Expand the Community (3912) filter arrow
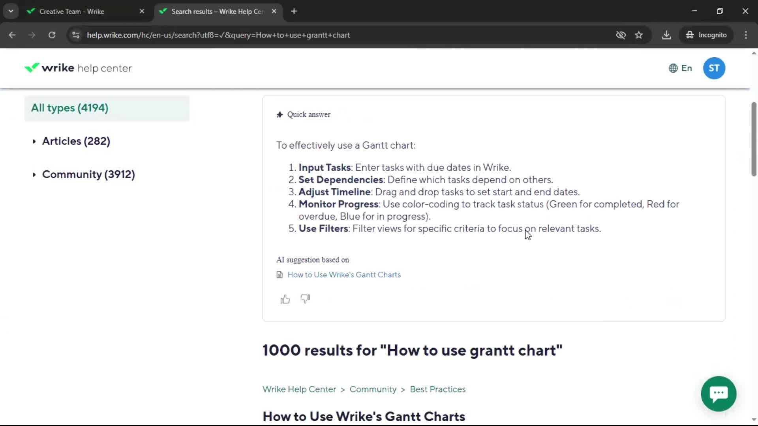The height and width of the screenshot is (426, 758). [34, 174]
